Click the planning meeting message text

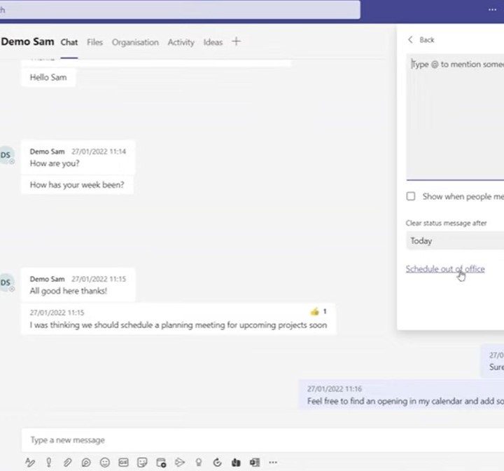click(x=178, y=325)
